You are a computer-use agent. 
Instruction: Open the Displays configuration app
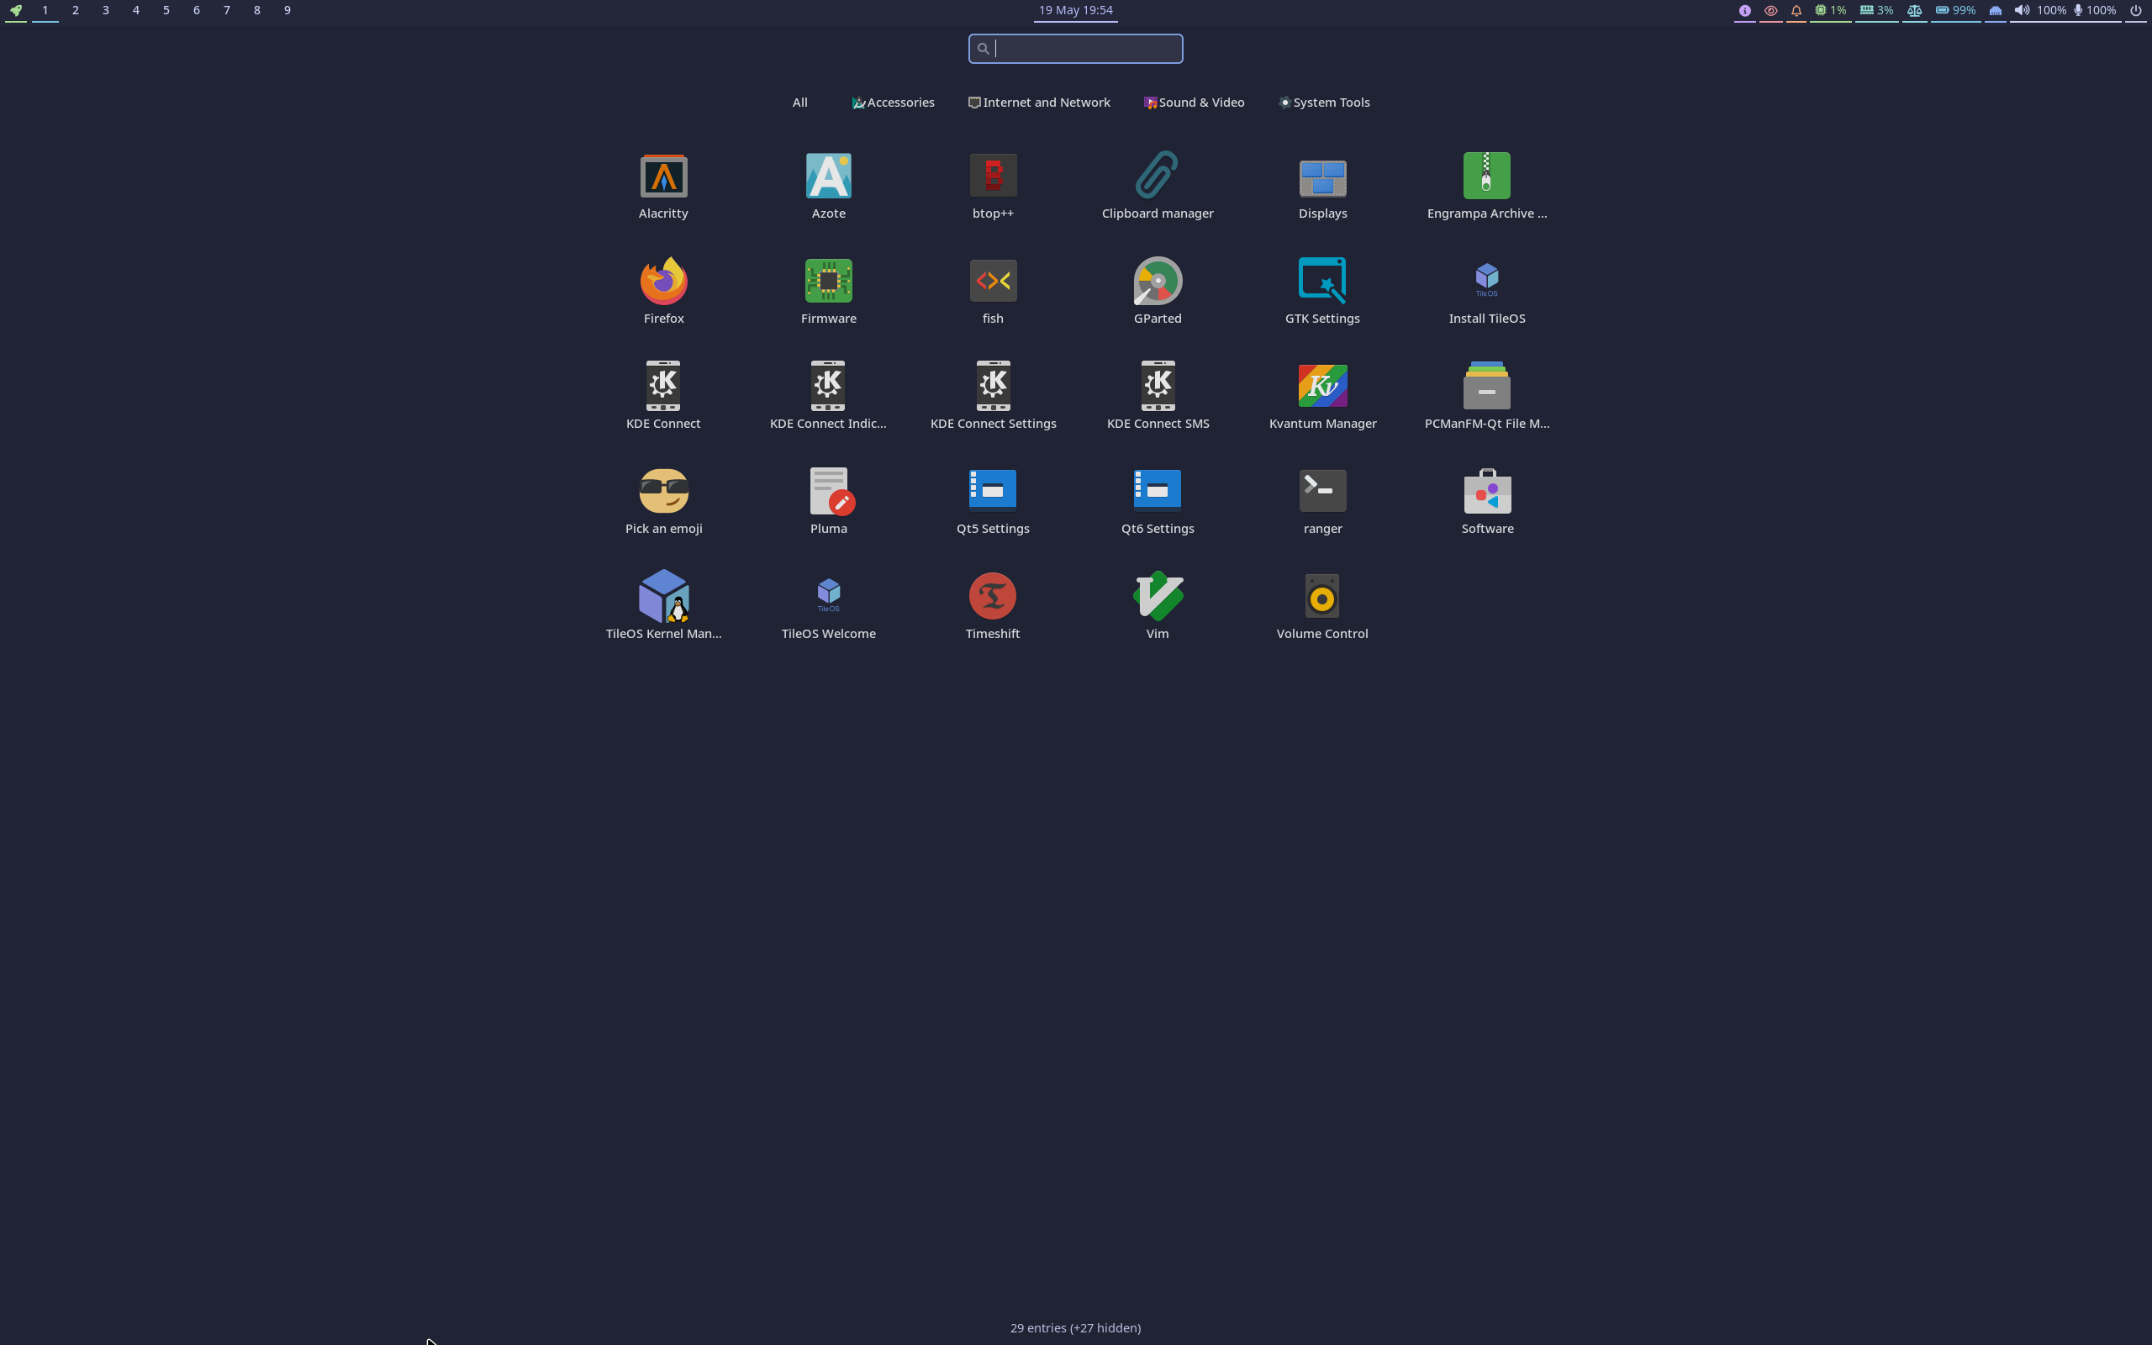pyautogui.click(x=1322, y=187)
